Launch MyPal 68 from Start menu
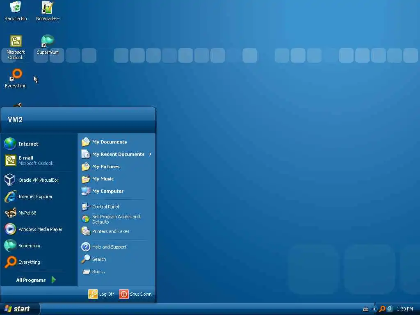Image resolution: width=420 pixels, height=315 pixels. point(39,213)
